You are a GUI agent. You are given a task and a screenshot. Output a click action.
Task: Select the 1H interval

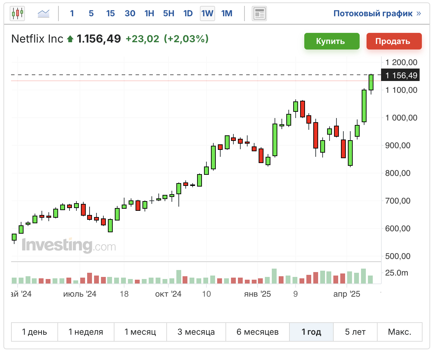click(x=149, y=13)
